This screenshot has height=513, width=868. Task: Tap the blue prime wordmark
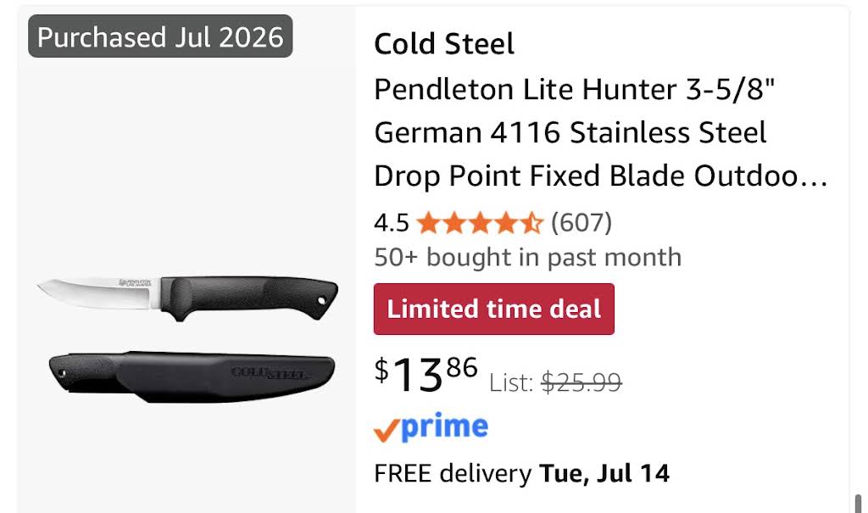[444, 427]
